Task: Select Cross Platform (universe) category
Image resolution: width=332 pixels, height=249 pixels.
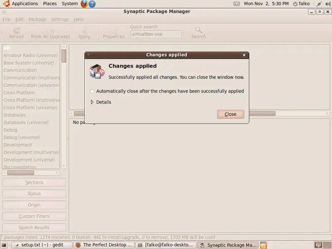Action: (x=31, y=107)
